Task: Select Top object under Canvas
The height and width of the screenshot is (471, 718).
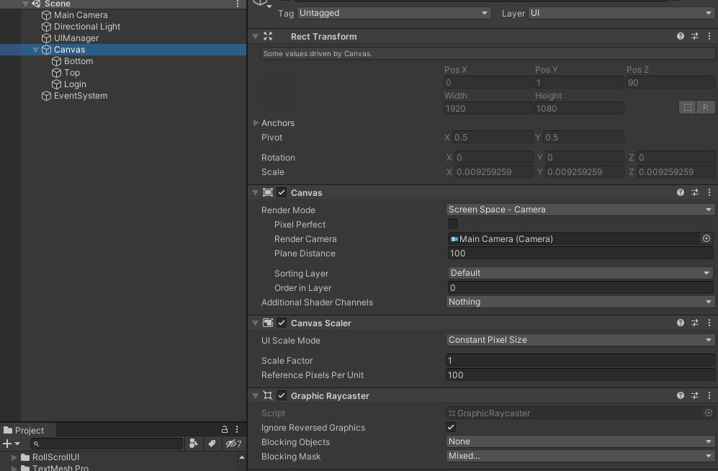Action: (72, 72)
